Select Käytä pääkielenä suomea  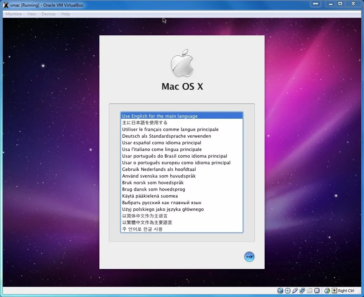182,196
